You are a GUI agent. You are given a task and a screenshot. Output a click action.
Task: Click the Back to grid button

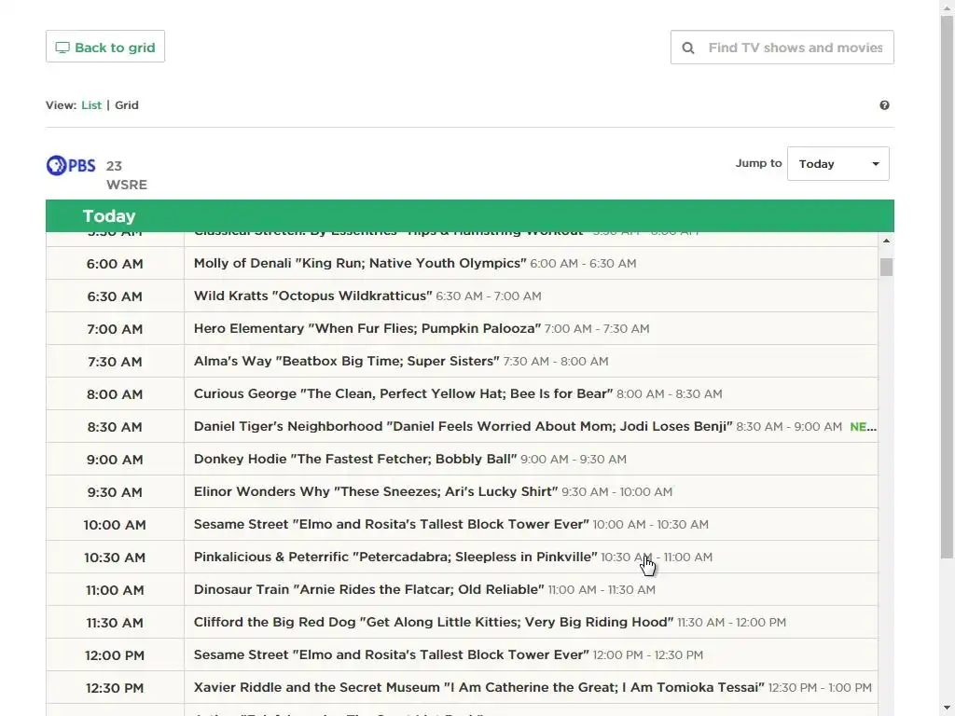coord(105,47)
